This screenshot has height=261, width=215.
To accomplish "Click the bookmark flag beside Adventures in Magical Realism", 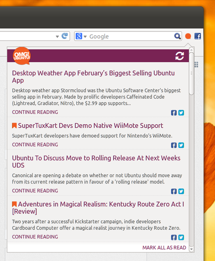I will [14, 204].
